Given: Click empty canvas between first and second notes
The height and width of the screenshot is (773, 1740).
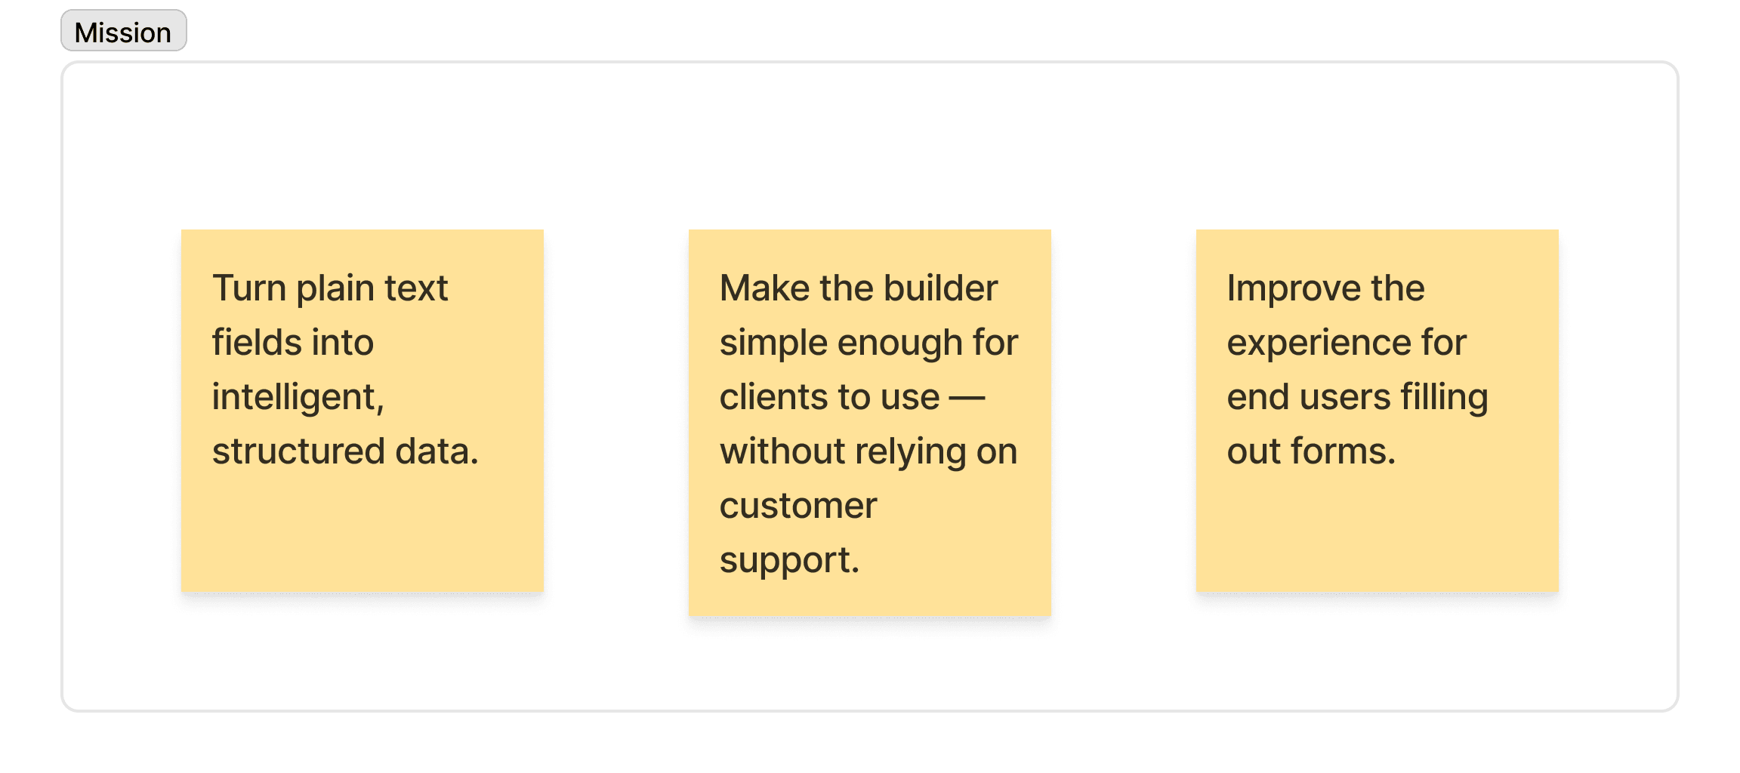Looking at the screenshot, I should [x=616, y=411].
